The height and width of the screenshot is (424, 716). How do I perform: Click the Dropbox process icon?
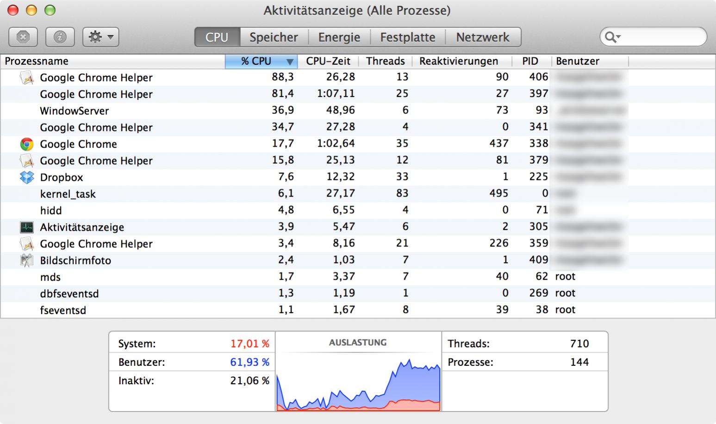27,178
